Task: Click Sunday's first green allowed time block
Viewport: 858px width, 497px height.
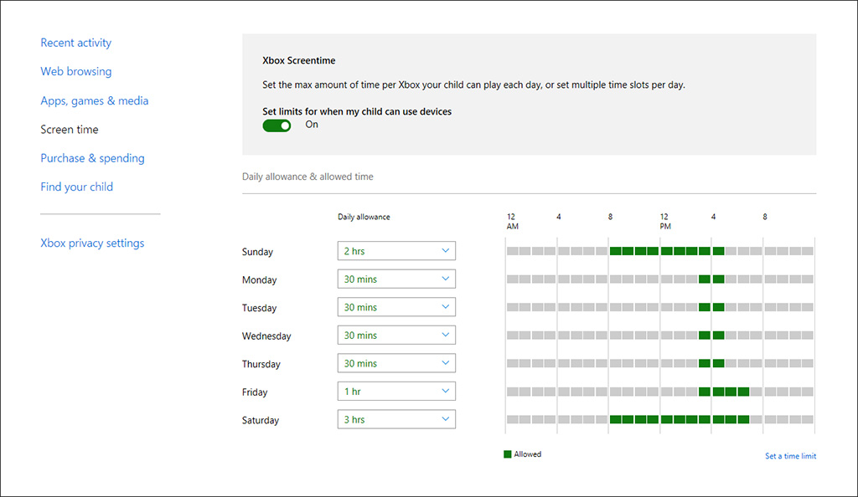Action: coord(615,251)
